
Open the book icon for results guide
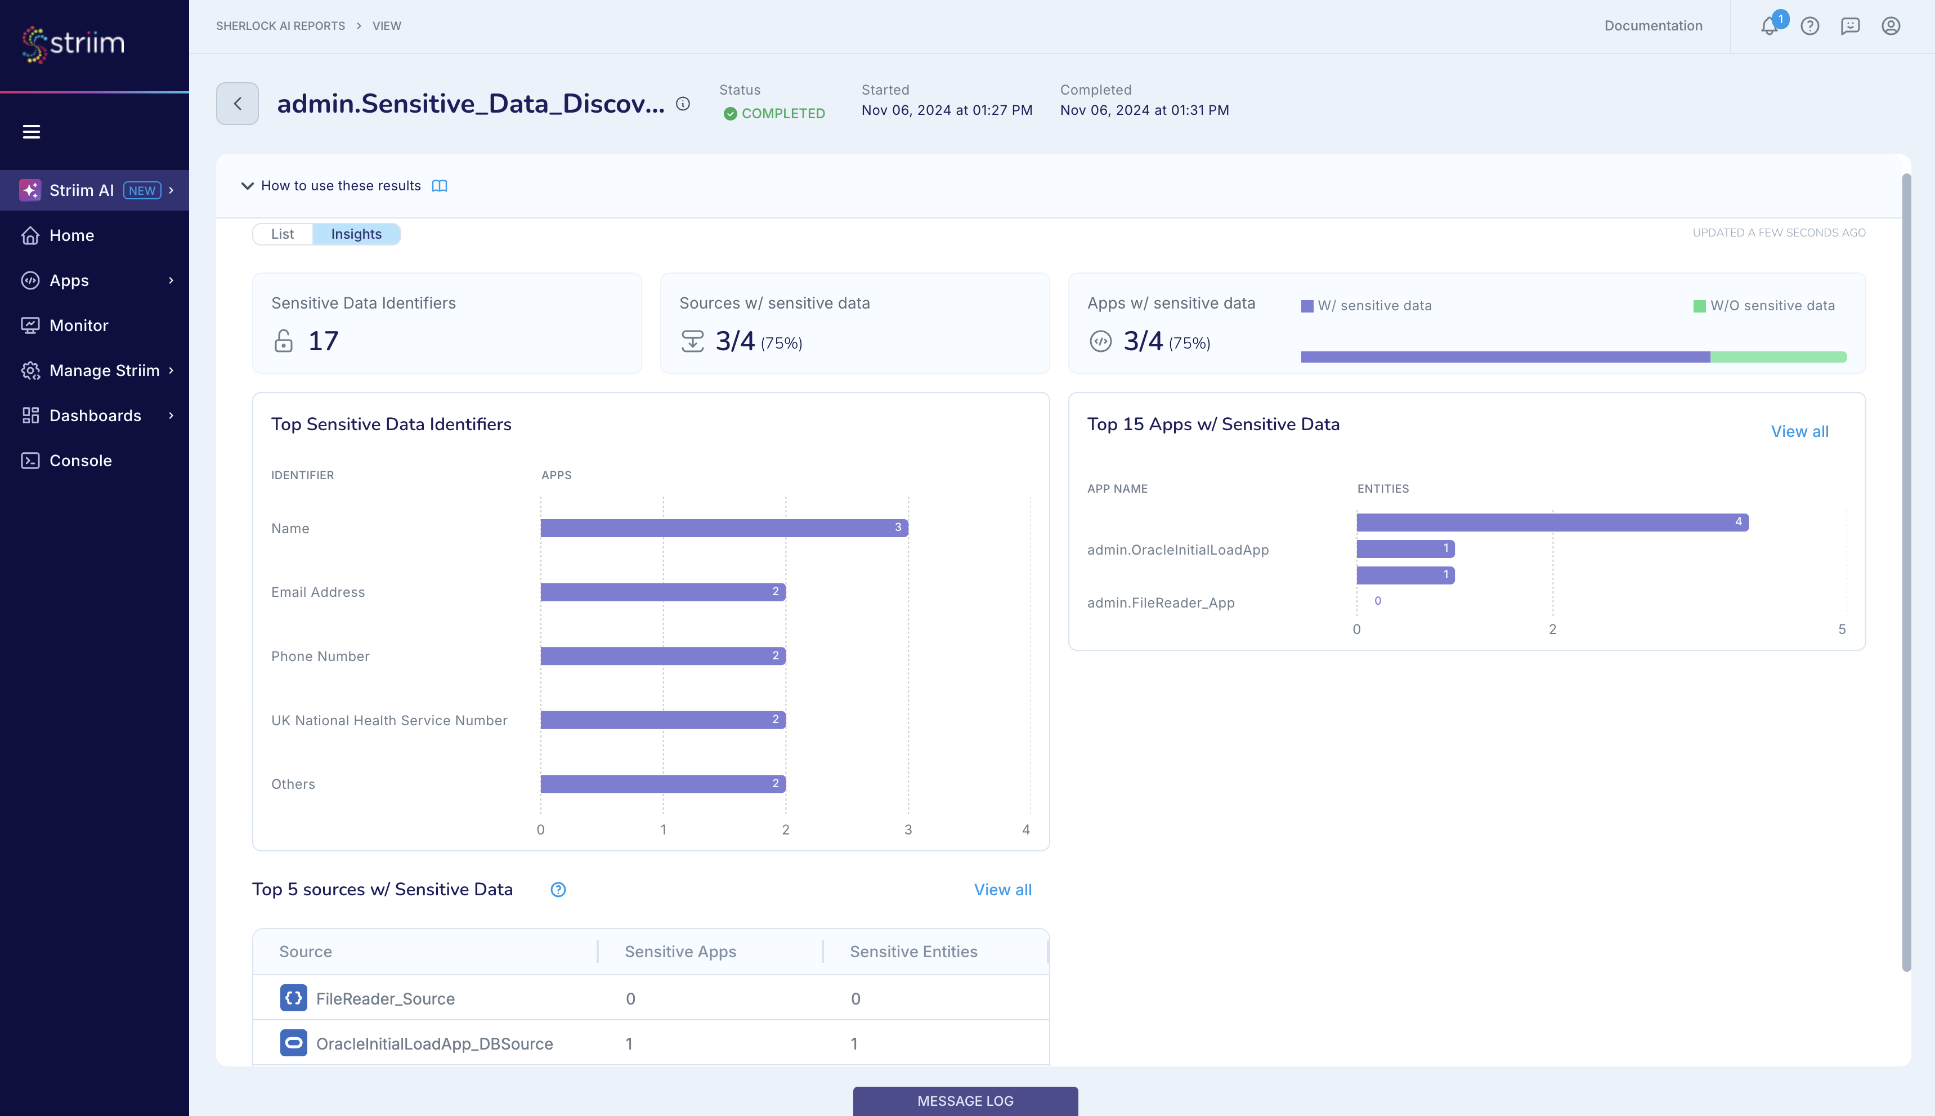coord(439,186)
